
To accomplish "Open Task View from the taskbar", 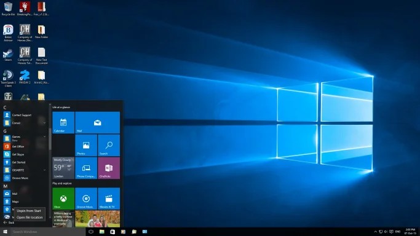I will 91,232.
